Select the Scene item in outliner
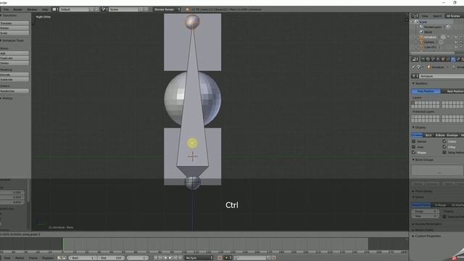The image size is (464, 261). [423, 22]
